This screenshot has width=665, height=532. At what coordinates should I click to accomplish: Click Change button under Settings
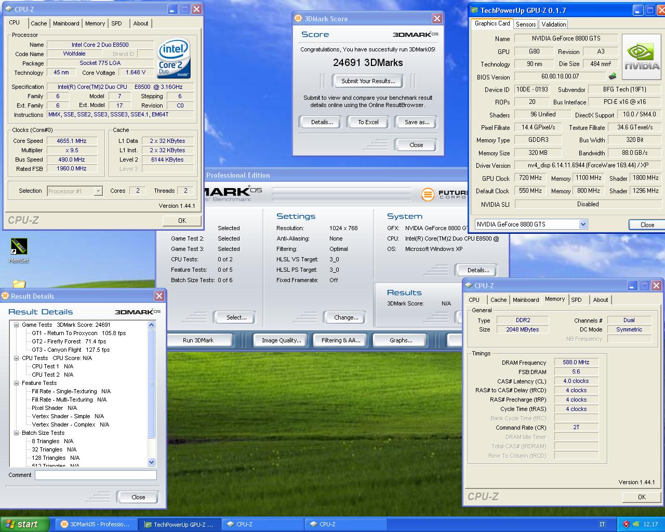[346, 317]
